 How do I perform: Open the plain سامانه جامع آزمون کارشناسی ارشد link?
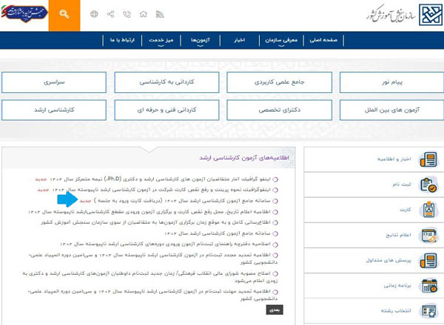pos(217,233)
